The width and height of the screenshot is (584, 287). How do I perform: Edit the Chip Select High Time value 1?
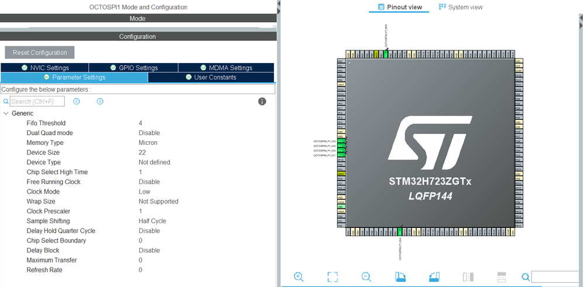140,172
